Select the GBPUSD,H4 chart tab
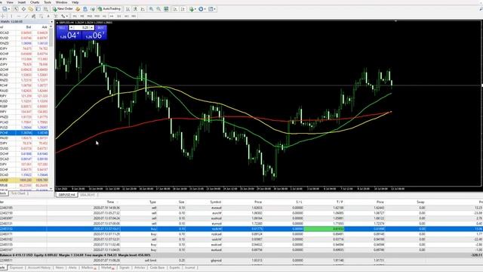 (x=67, y=195)
